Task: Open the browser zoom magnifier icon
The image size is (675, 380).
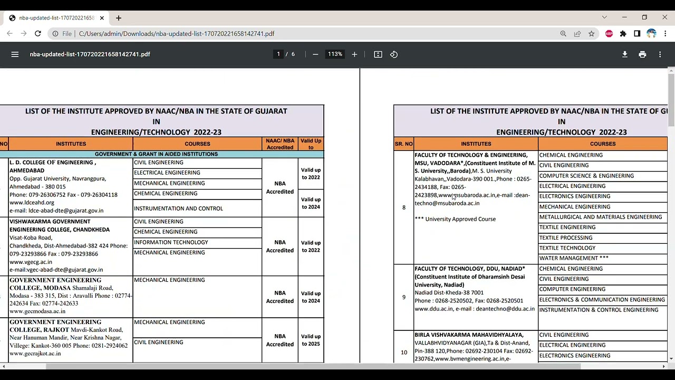Action: click(x=563, y=34)
